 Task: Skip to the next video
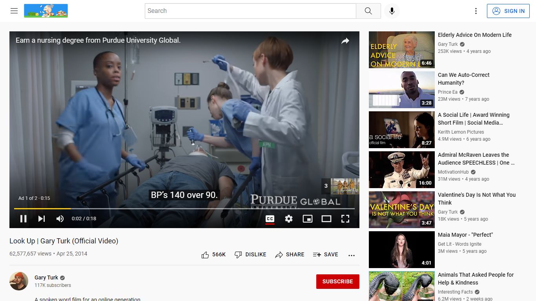pos(42,219)
